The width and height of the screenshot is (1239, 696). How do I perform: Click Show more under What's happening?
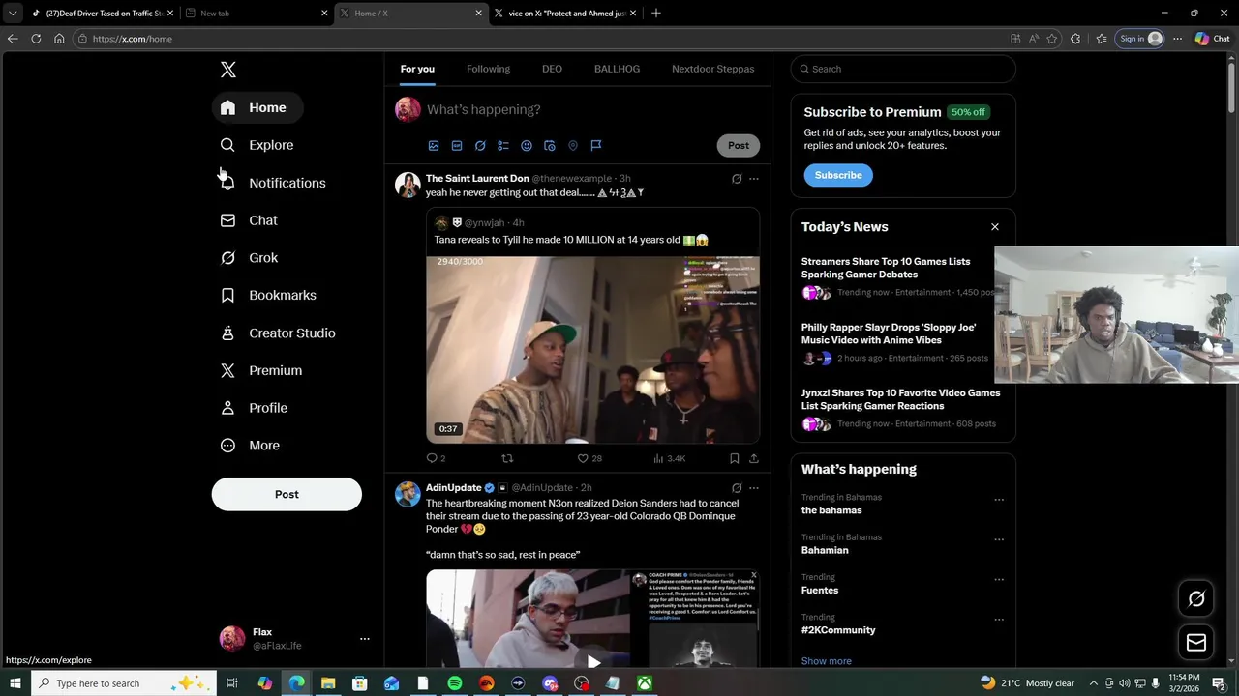coord(827,661)
